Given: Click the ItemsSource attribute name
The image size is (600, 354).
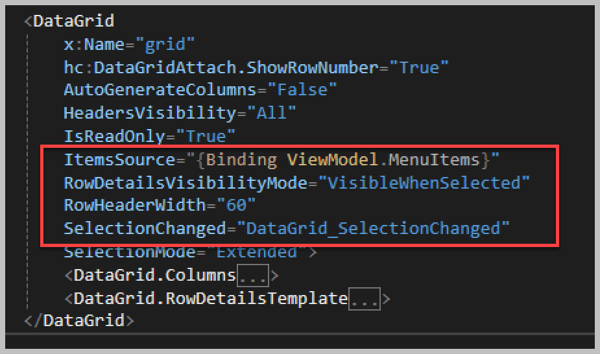Looking at the screenshot, I should [119, 159].
